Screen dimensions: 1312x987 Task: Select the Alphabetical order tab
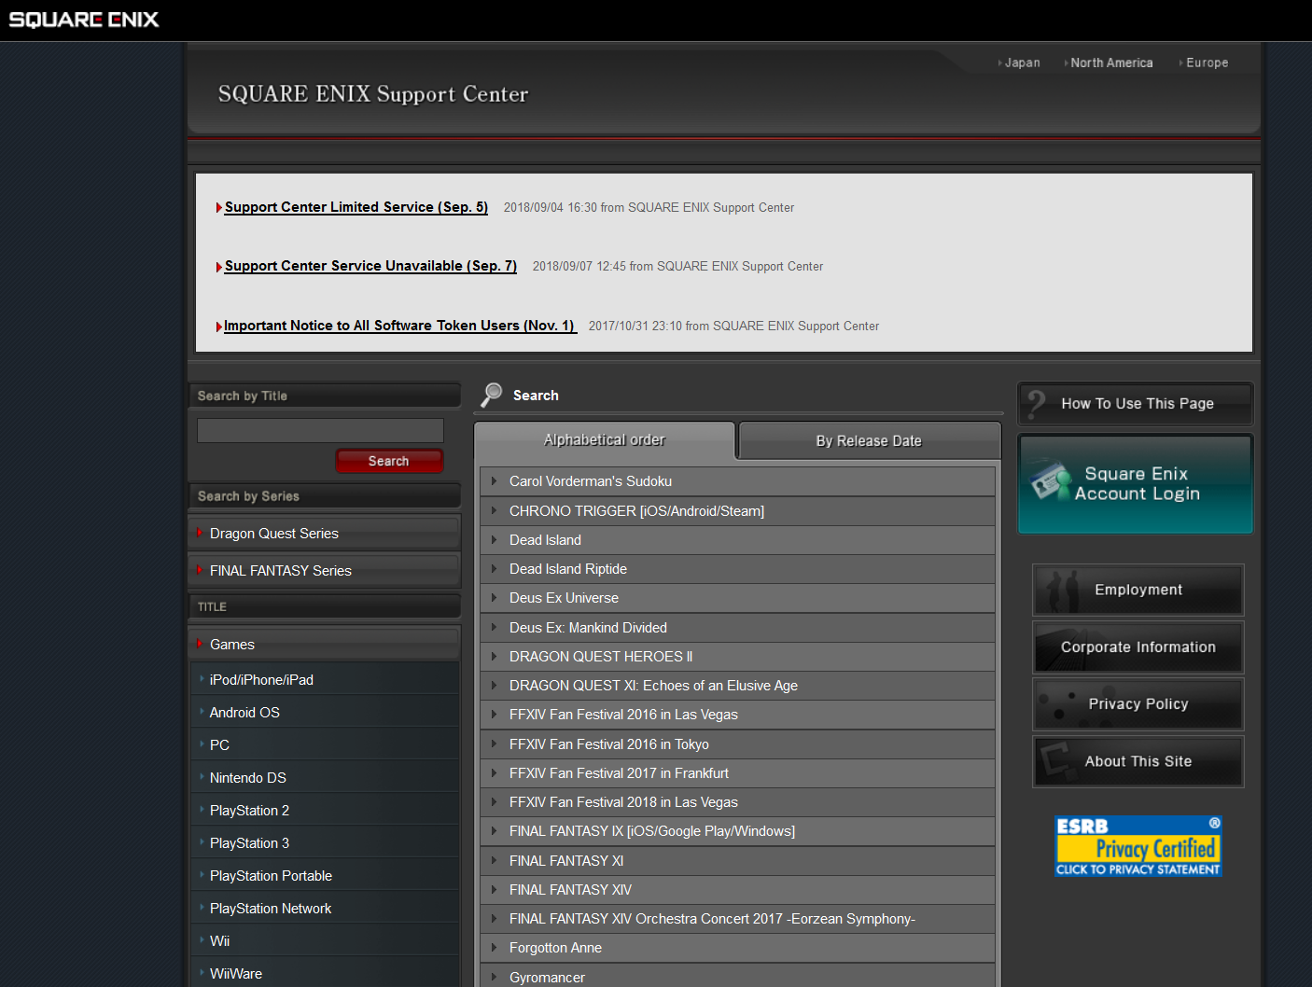[605, 440]
